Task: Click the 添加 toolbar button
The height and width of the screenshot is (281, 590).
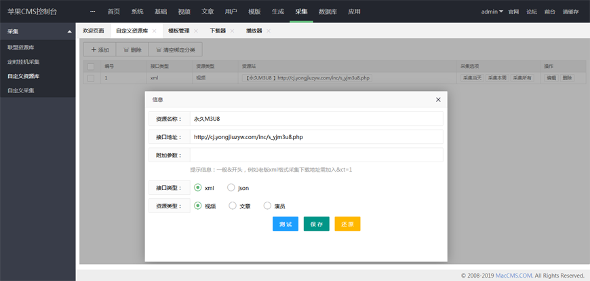Action: point(100,50)
